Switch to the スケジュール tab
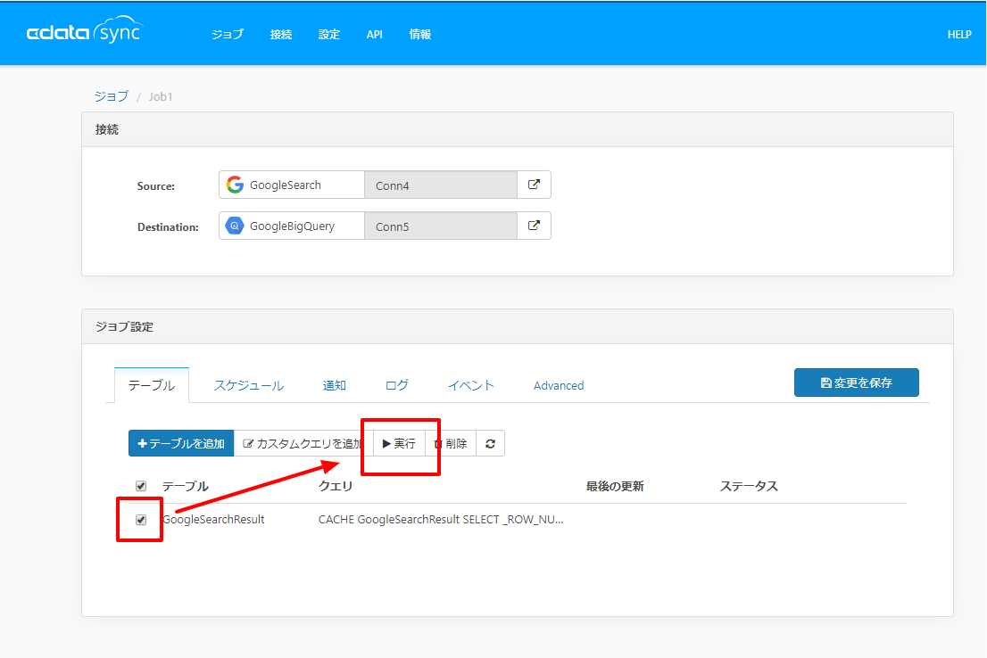This screenshot has width=987, height=658. 249,385
